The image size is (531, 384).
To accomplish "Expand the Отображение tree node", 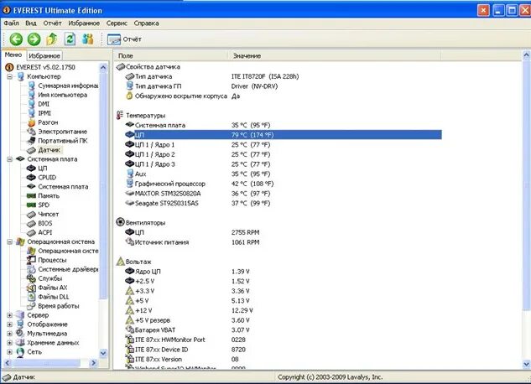I will click(x=9, y=324).
